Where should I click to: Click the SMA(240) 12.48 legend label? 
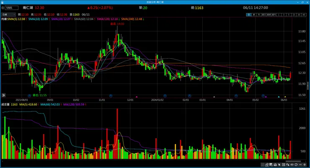132,19
